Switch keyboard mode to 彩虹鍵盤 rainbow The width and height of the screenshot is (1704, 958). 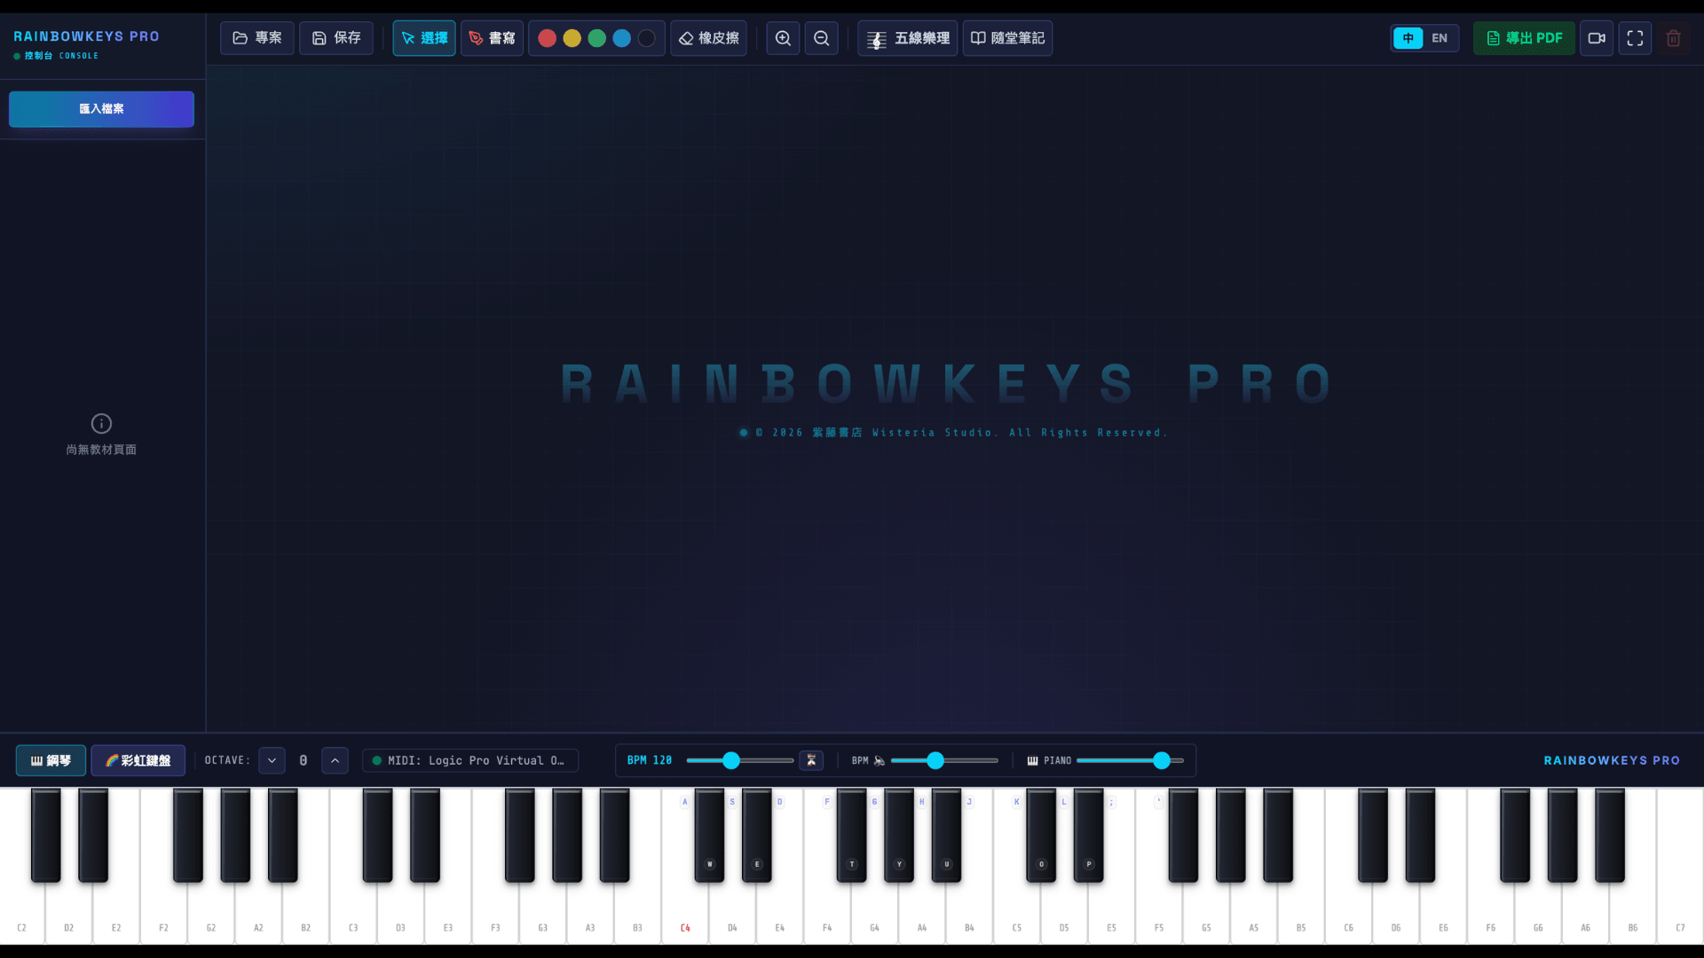pos(138,760)
